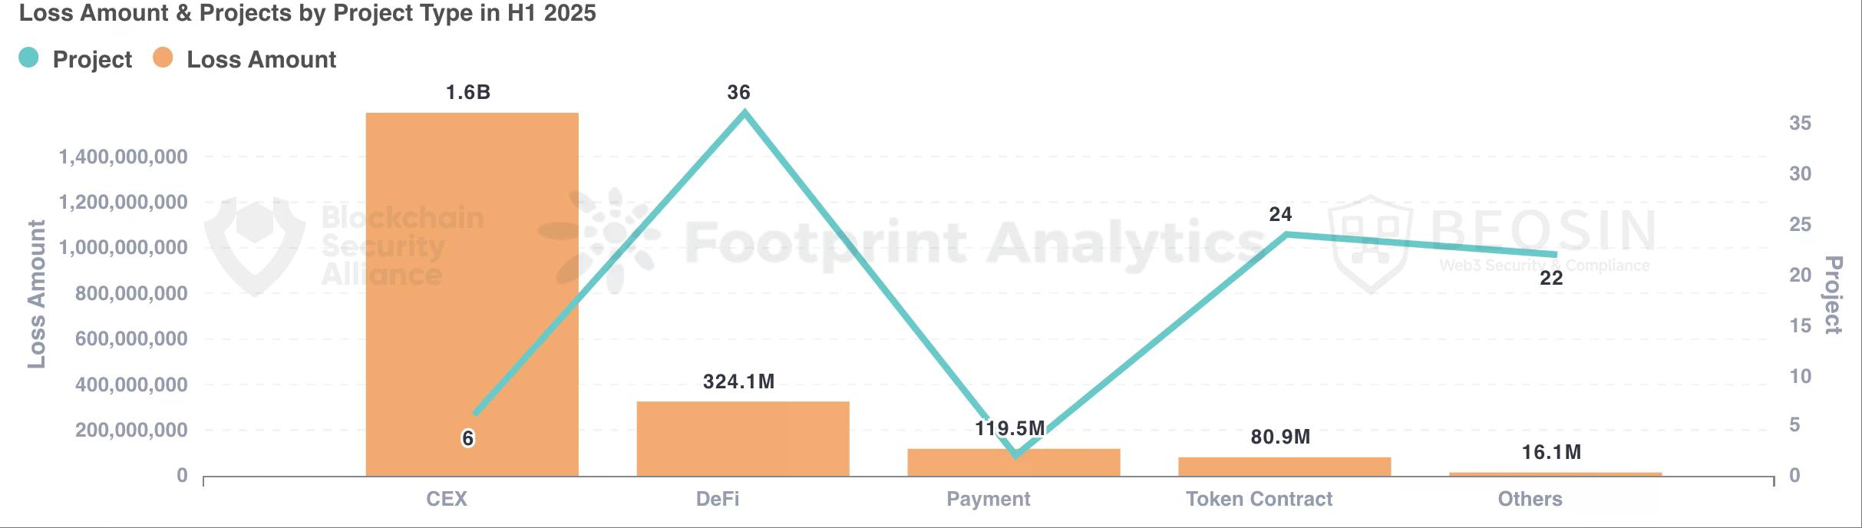The height and width of the screenshot is (528, 1862).
Task: Select the Token Contract bar
Action: pyautogui.click(x=1284, y=467)
